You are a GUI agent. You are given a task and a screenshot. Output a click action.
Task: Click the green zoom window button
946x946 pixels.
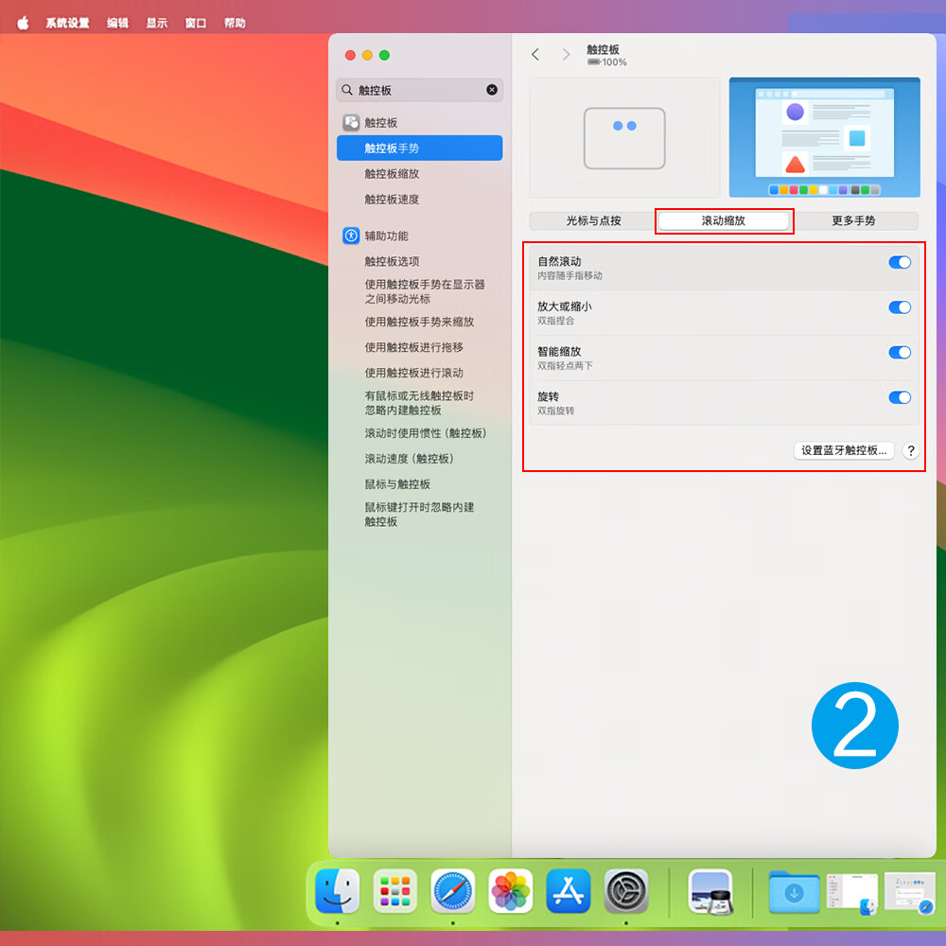click(384, 56)
